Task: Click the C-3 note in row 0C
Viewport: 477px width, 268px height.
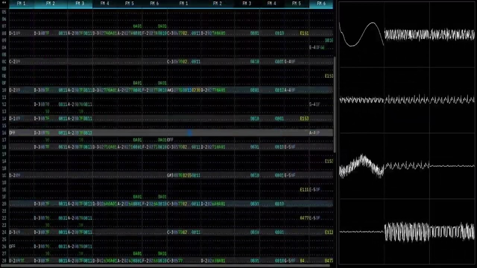Action: [171, 62]
